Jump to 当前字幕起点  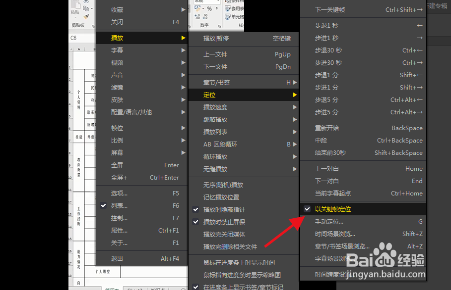tap(363, 193)
